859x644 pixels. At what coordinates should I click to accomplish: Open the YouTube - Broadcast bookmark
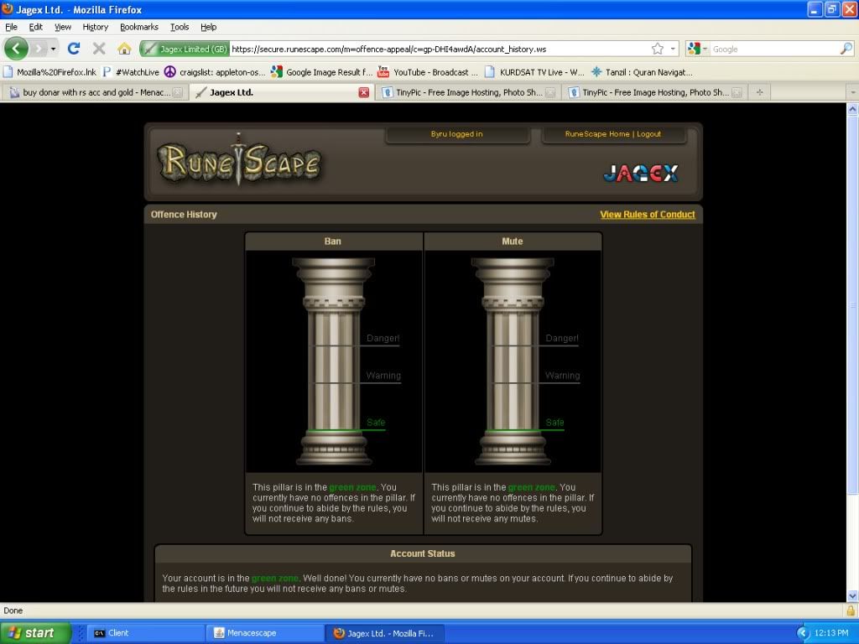(428, 72)
